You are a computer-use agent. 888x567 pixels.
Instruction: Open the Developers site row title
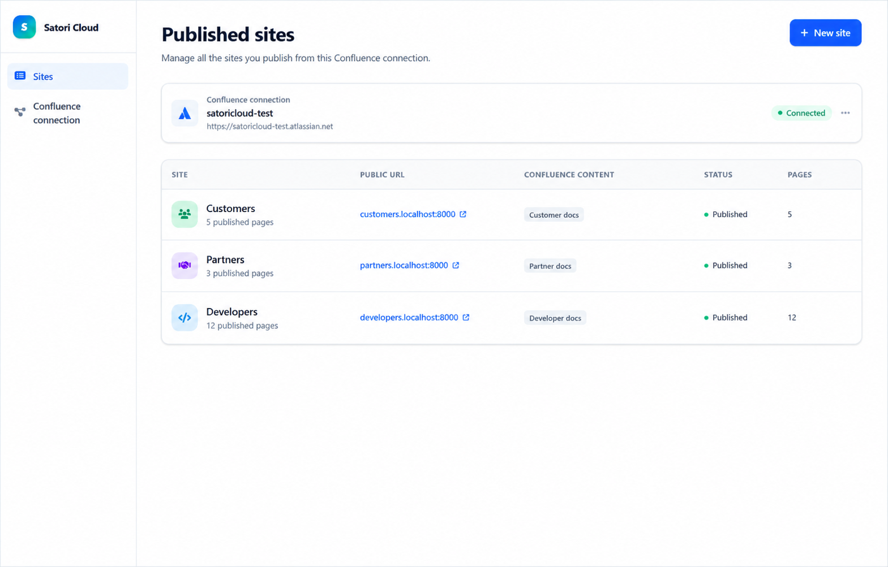231,311
